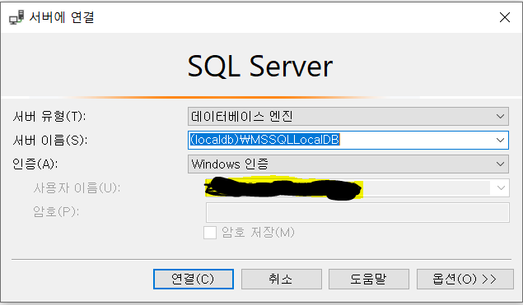Open the 인증 Windows 인증 dropdown
Image resolution: width=523 pixels, height=305 pixels.
pos(348,164)
